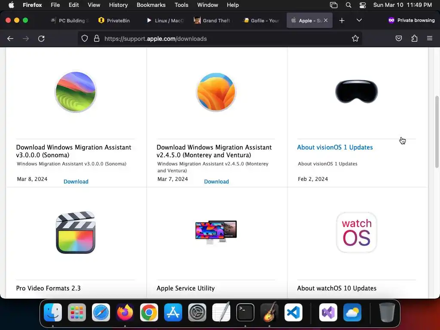Click the Mar 8, 2024 date text

click(32, 179)
